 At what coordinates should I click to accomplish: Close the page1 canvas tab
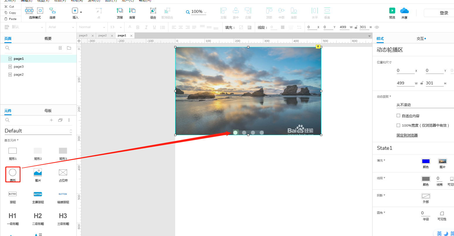[131, 36]
